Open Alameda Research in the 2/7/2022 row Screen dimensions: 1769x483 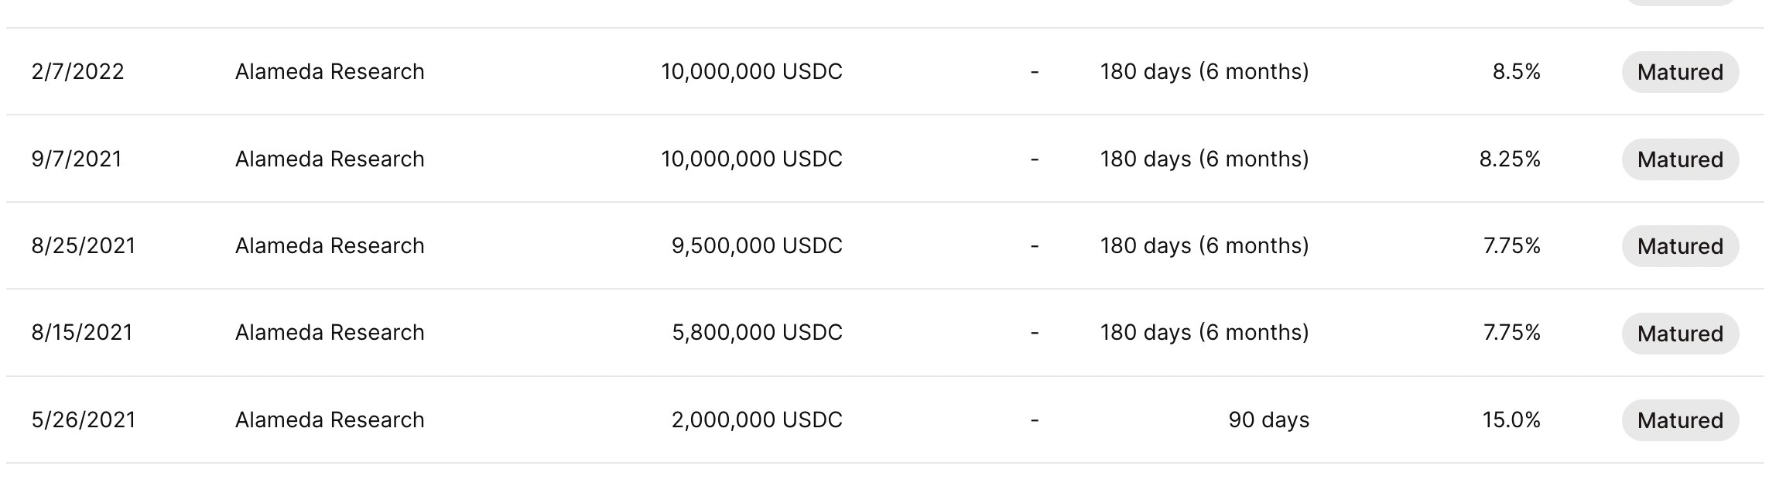330,72
